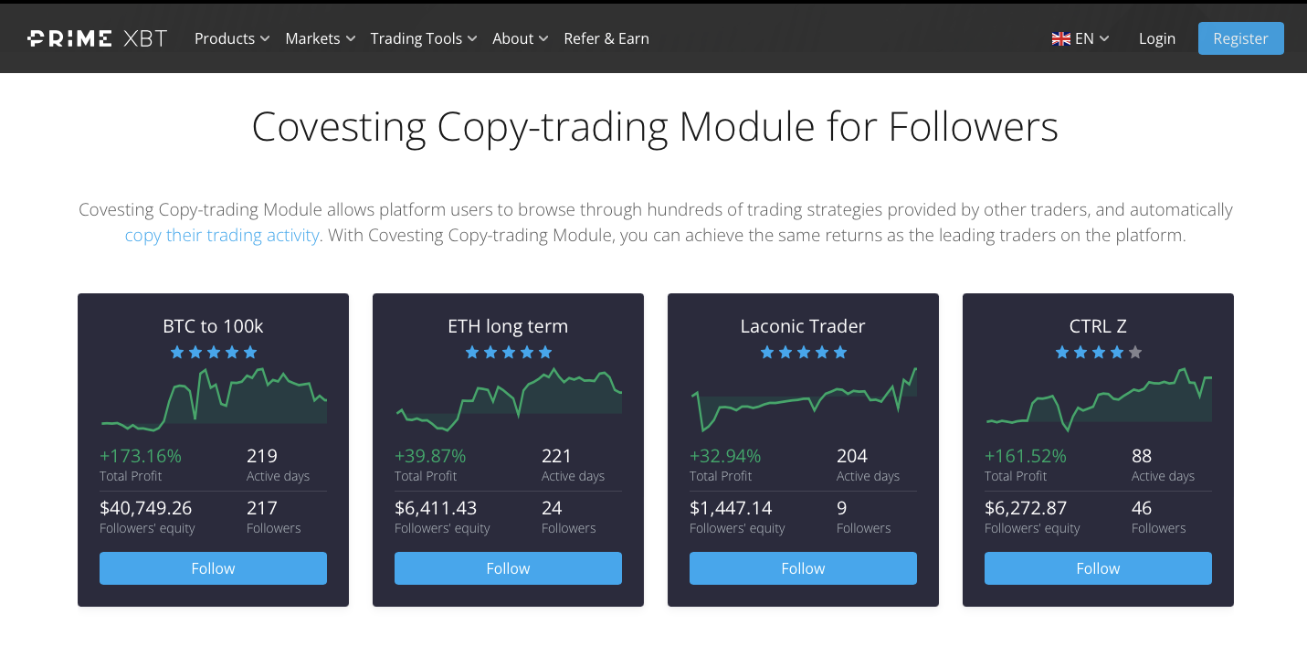Click the fifth star on ETH long term
Viewport: 1307px width, 646px height.
(545, 351)
